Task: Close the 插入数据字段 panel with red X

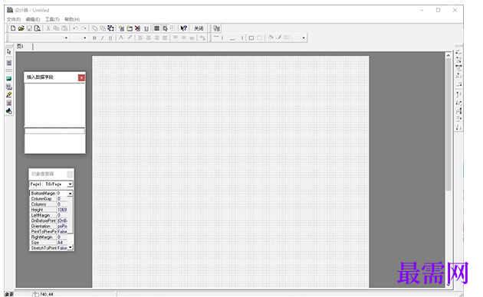Action: (x=81, y=78)
